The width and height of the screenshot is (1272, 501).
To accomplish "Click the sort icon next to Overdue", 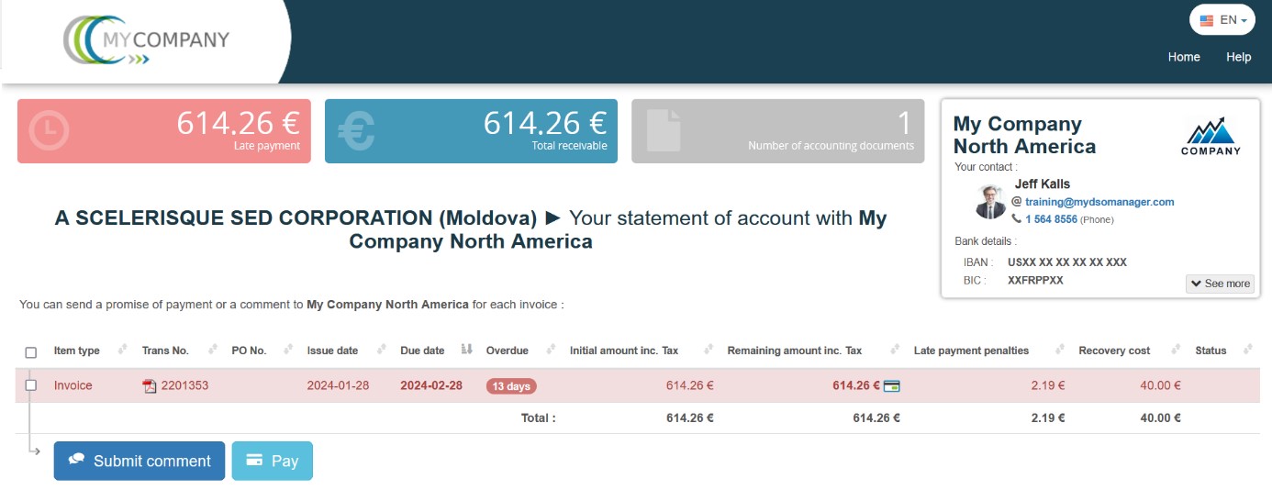I will tap(551, 350).
